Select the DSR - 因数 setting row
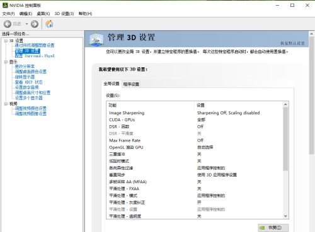Viewport: 315px width, 232px height. [x=195, y=127]
